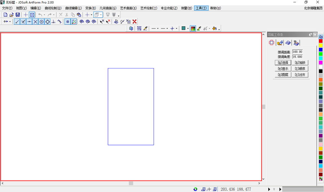Click the [E]图层 button
The width and height of the screenshot is (324, 192).
[x=283, y=75]
